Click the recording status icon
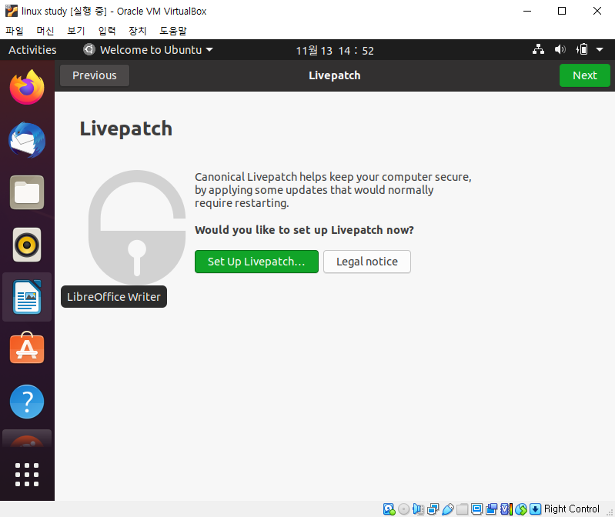The image size is (615, 517). 491,509
